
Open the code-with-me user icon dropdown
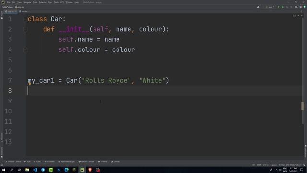[x=259, y=7]
